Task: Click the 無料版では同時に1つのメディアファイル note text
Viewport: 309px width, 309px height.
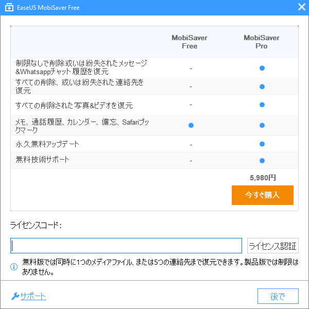Action: point(160,267)
